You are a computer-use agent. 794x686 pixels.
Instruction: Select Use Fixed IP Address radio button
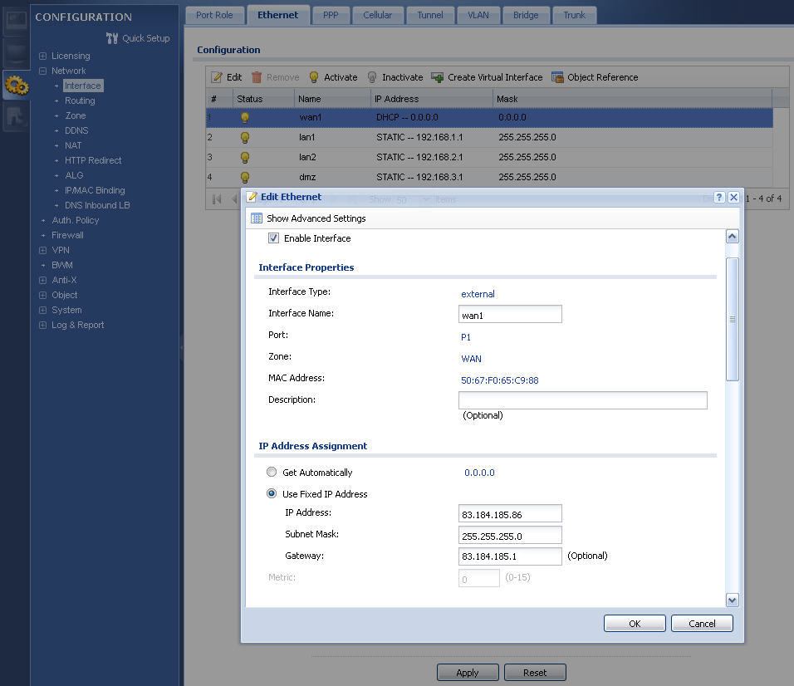click(272, 494)
